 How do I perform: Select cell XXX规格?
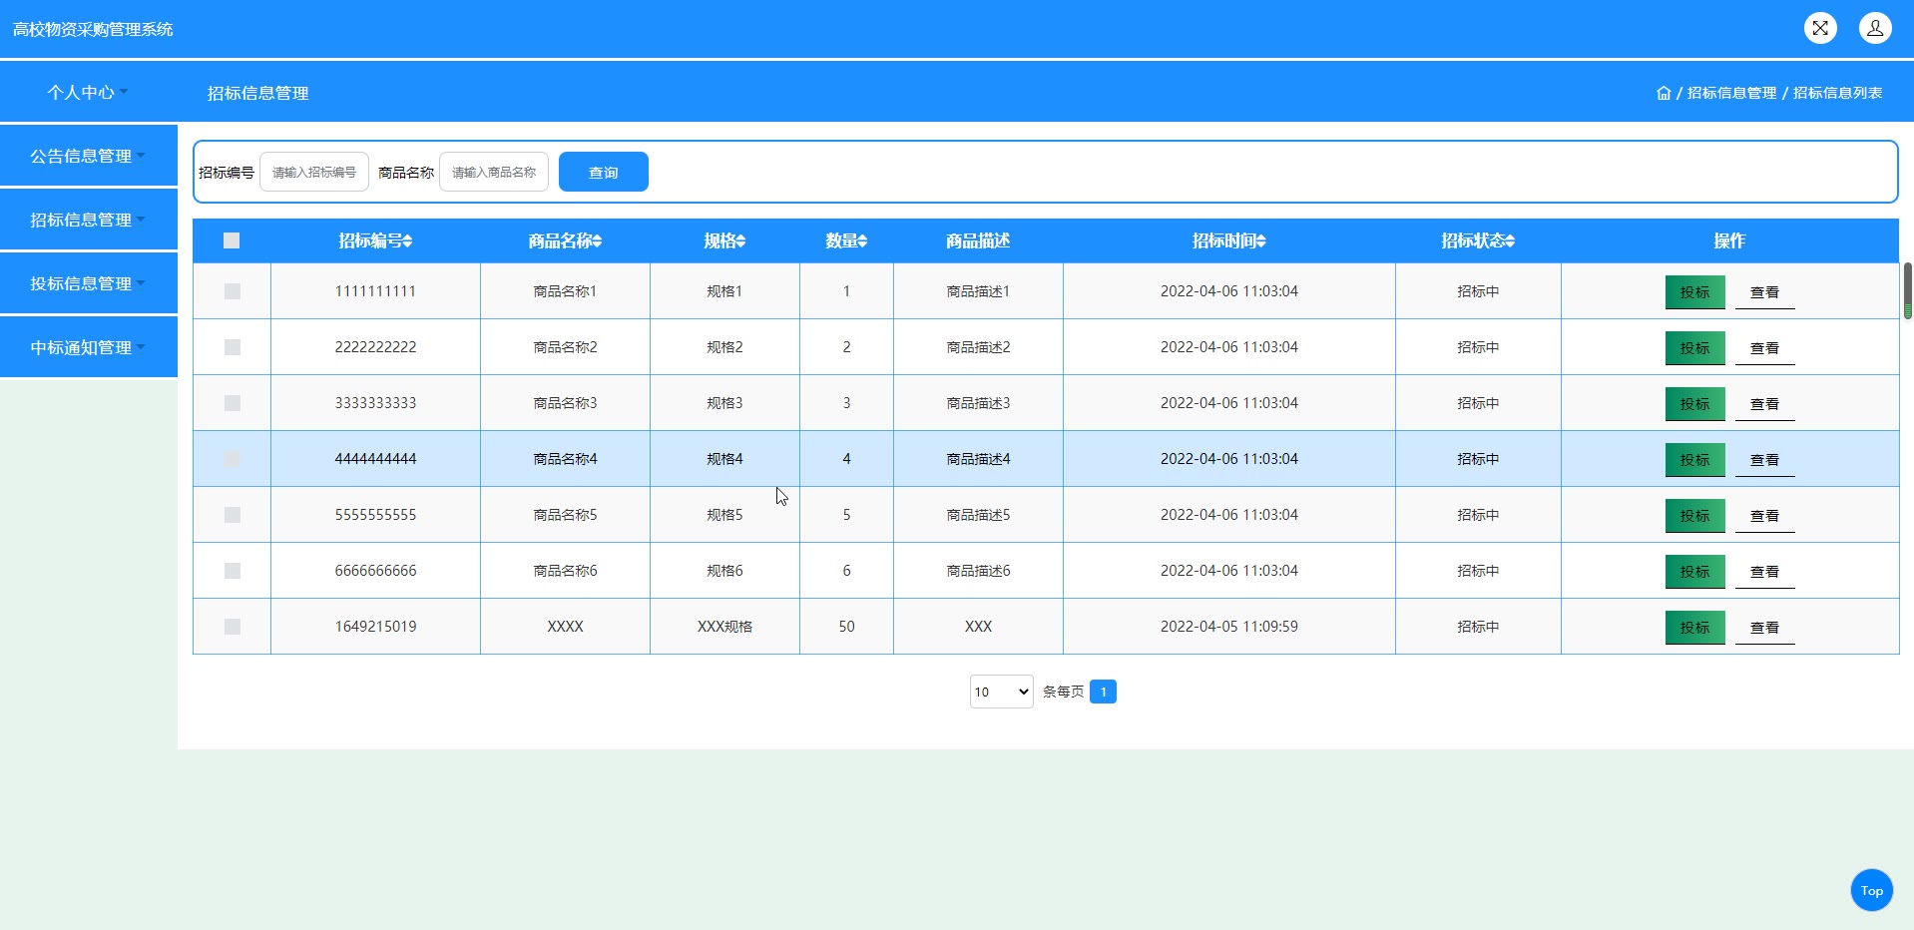(x=724, y=627)
